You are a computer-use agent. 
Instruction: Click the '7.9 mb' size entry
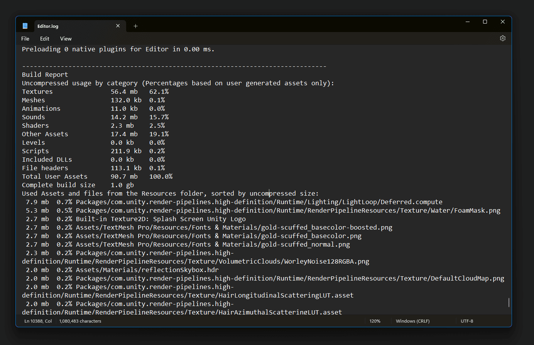click(x=37, y=202)
